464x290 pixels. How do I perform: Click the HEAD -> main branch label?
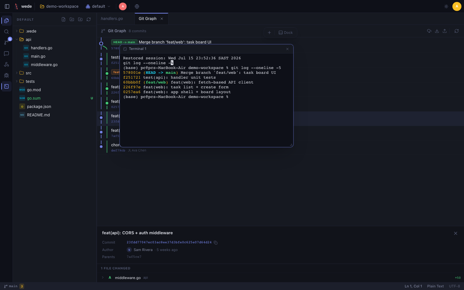tap(124, 42)
